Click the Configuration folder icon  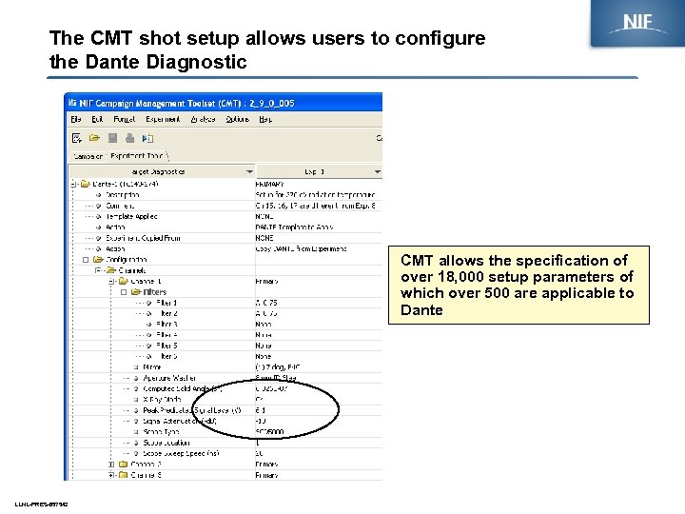coord(98,260)
